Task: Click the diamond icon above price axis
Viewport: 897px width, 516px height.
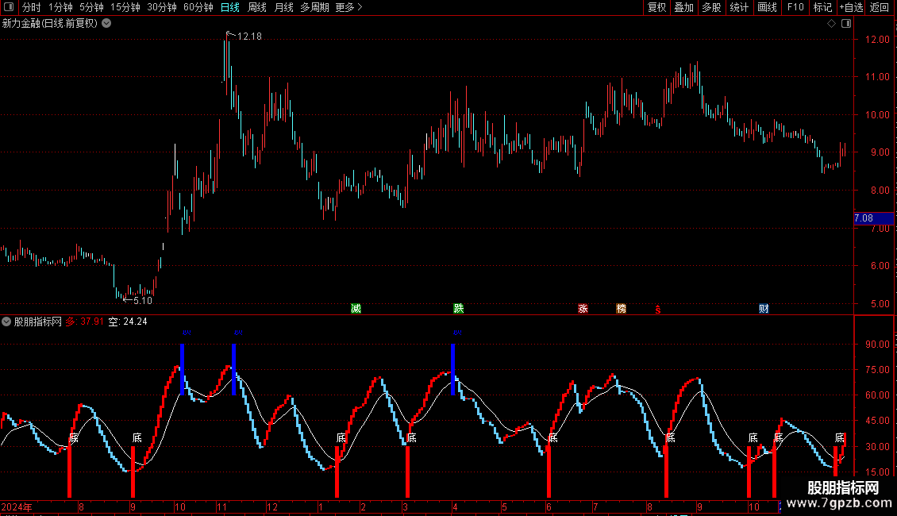Action: pyautogui.click(x=831, y=24)
